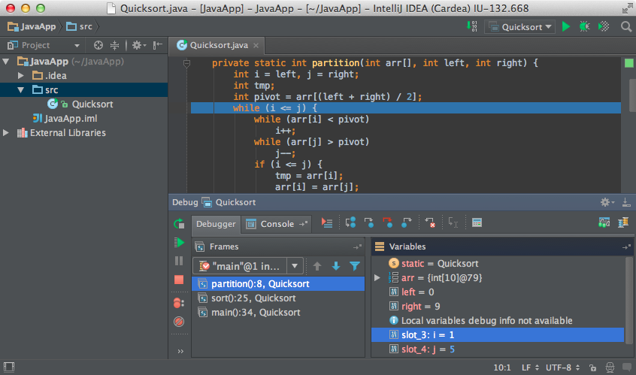Screen dimensions: 636x375
Task: Click Hector inspector icon in status bar
Action: tap(610, 367)
